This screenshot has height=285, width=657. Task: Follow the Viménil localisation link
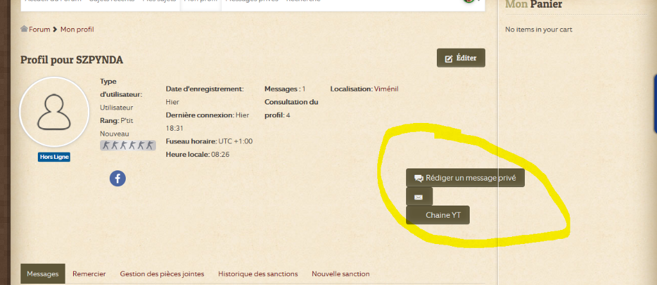click(x=386, y=89)
